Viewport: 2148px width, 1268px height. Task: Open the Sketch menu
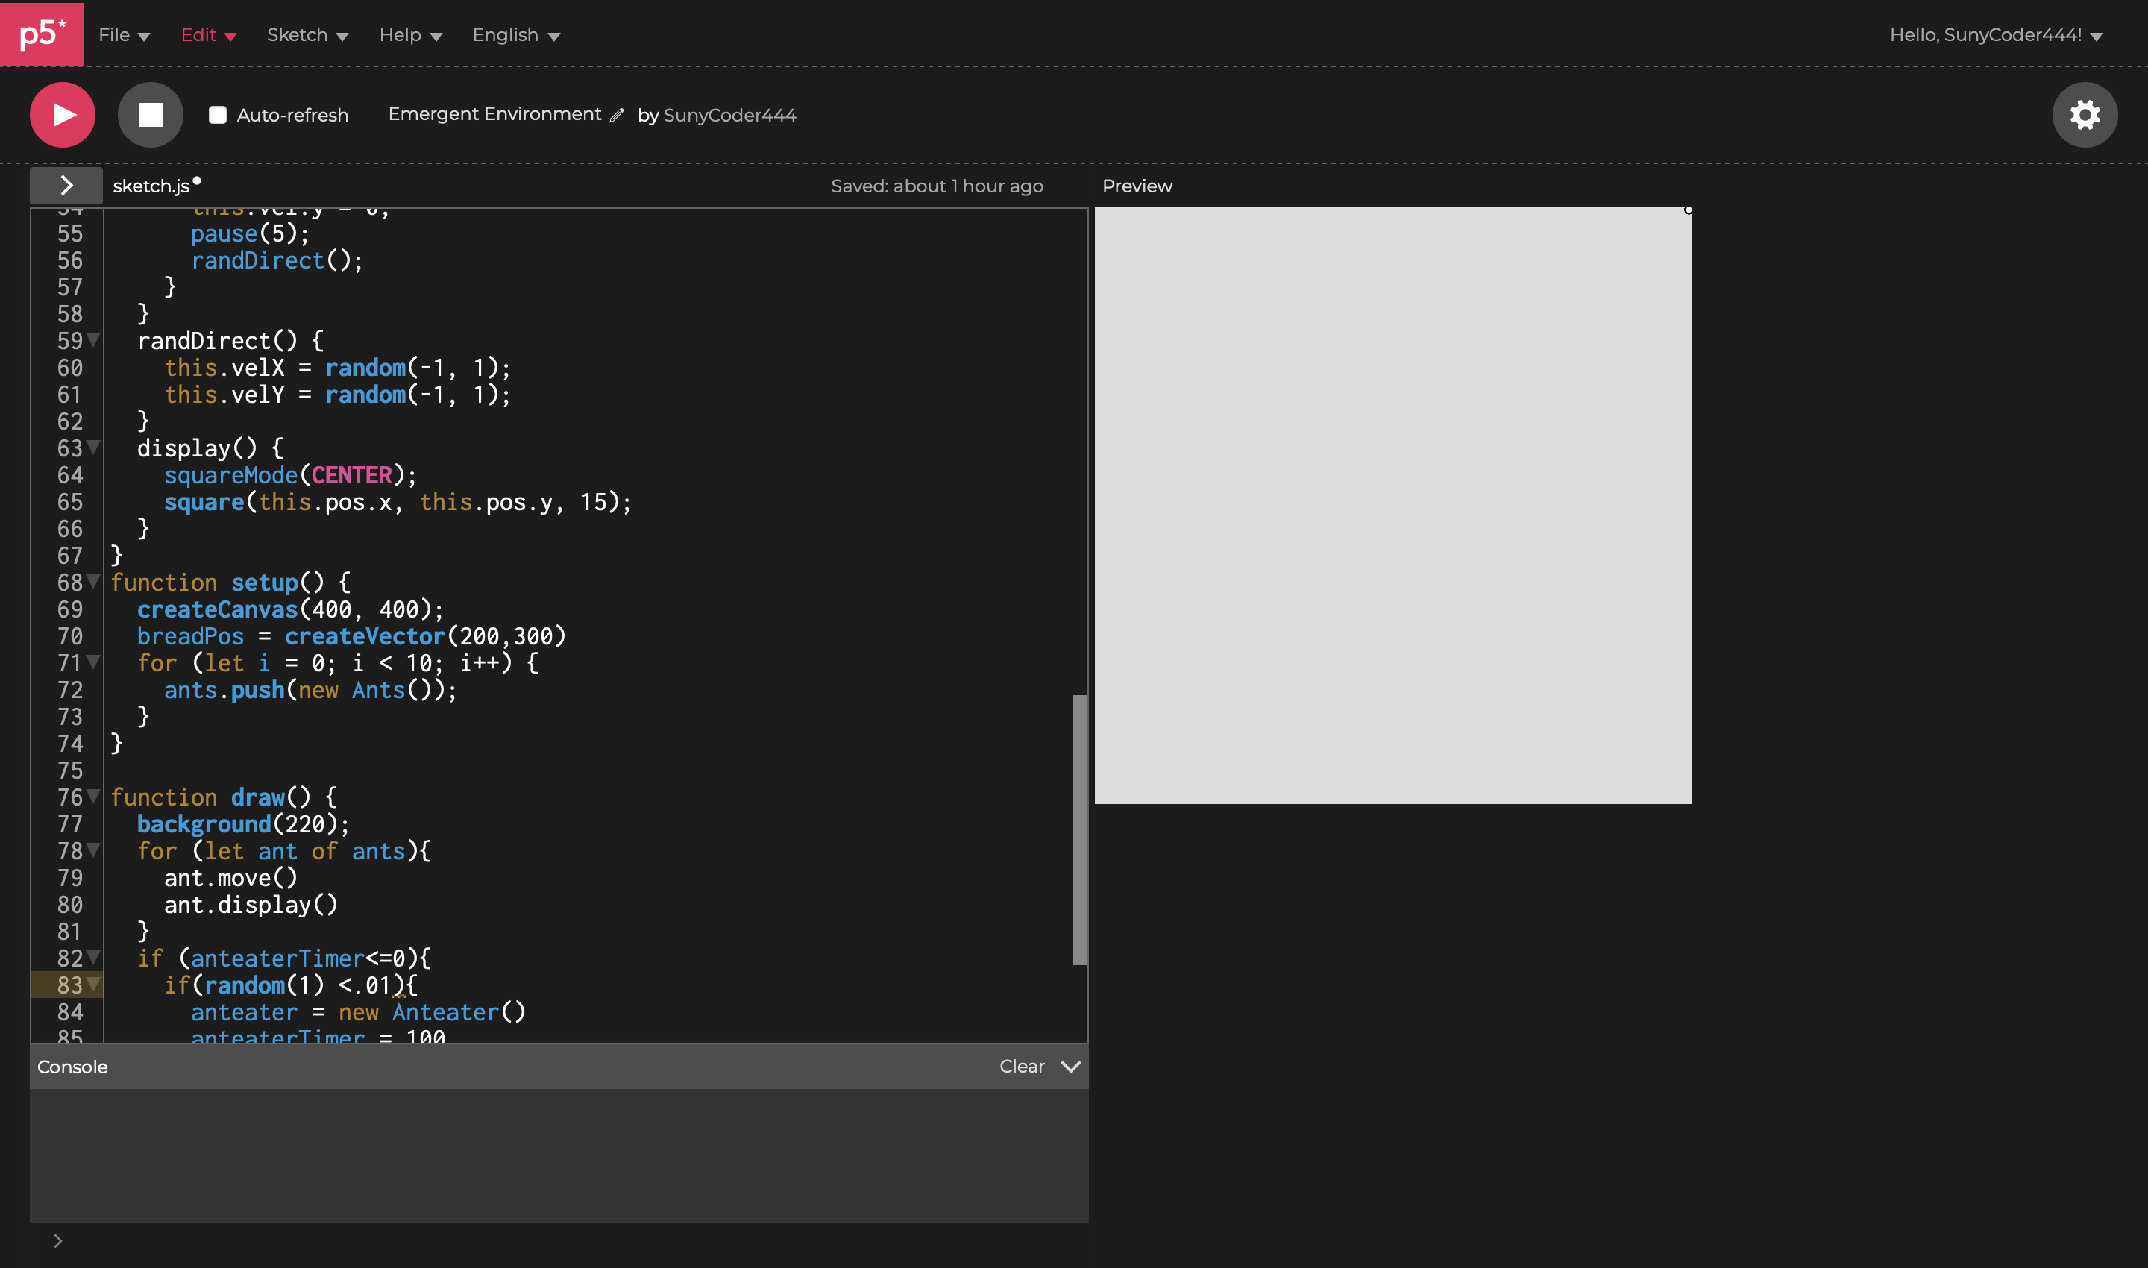click(x=307, y=35)
